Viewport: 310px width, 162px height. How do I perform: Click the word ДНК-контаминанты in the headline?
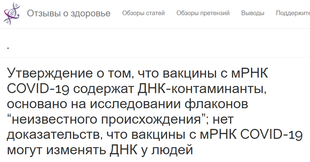coord(202,89)
